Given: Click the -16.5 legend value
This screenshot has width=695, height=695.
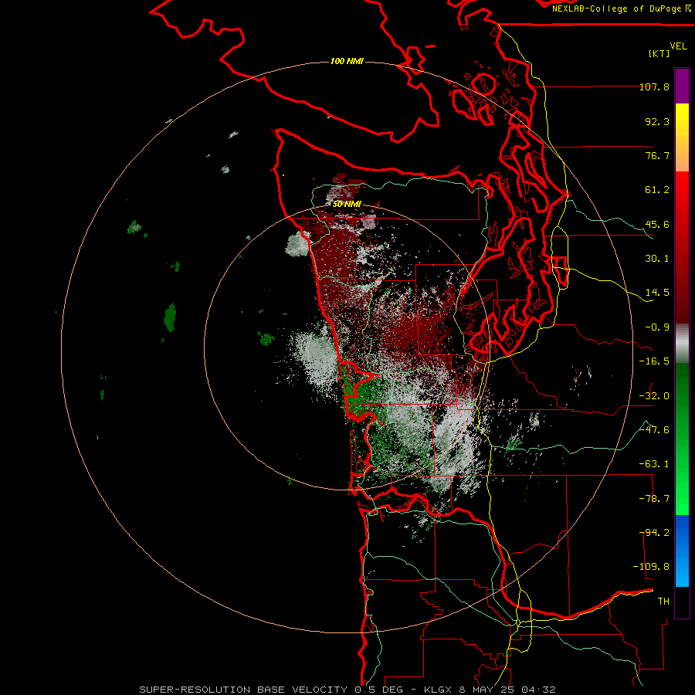Looking at the screenshot, I should [x=654, y=361].
